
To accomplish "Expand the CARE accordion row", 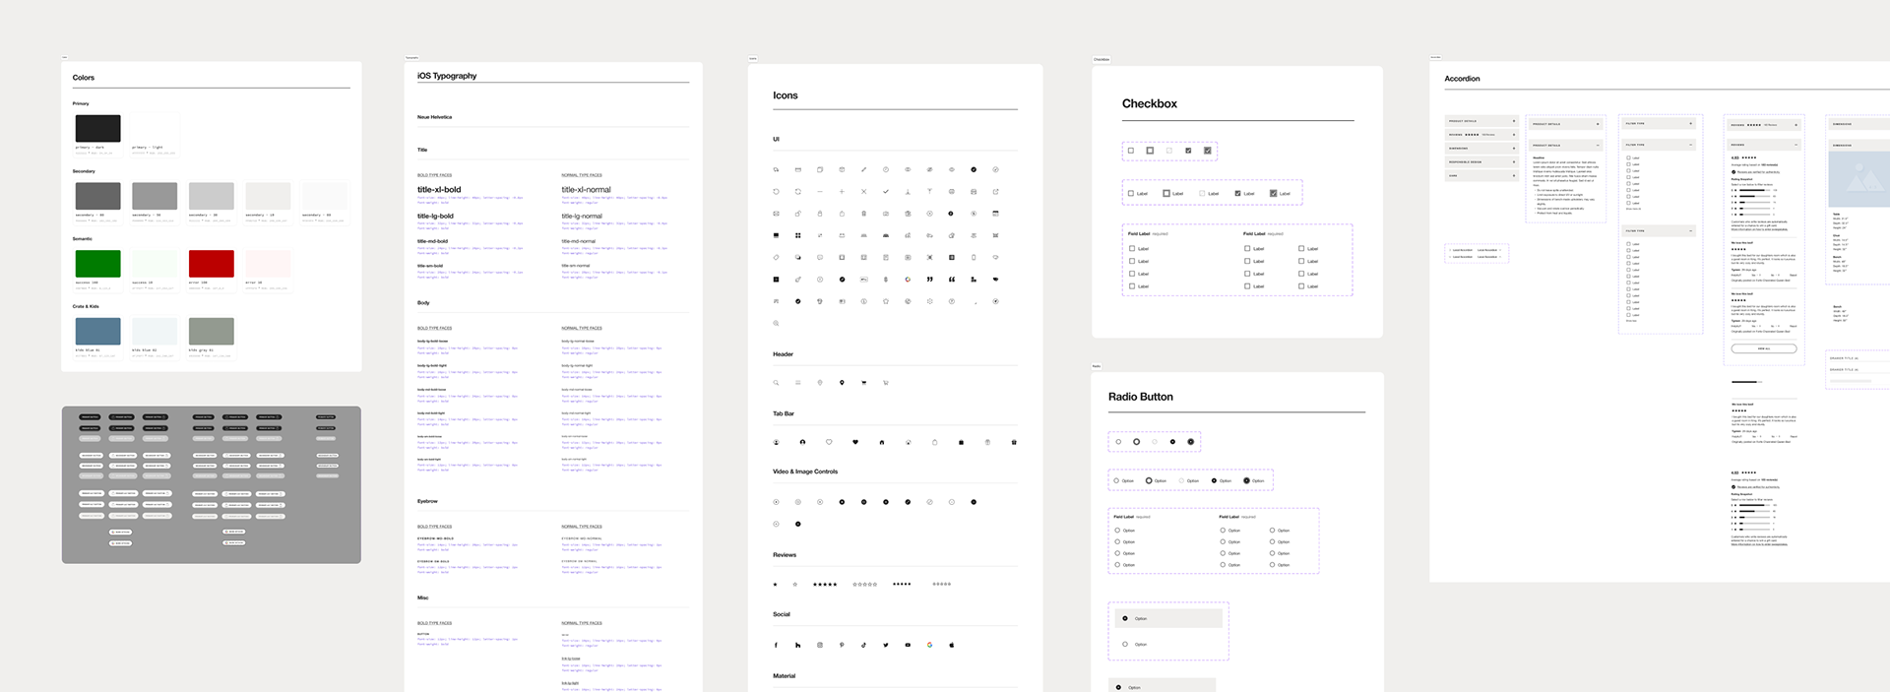I will coord(1481,175).
